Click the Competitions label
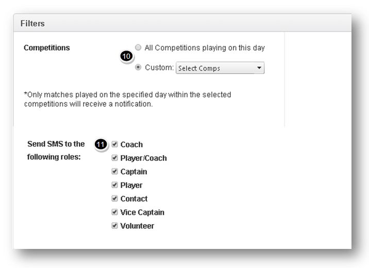 [x=47, y=48]
